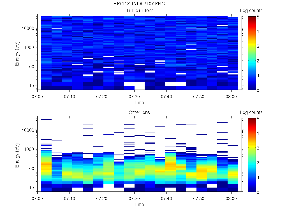The height and width of the screenshot is (215, 287).
Task: Select the top panel's 'Log counts' label
Action: [251, 11]
